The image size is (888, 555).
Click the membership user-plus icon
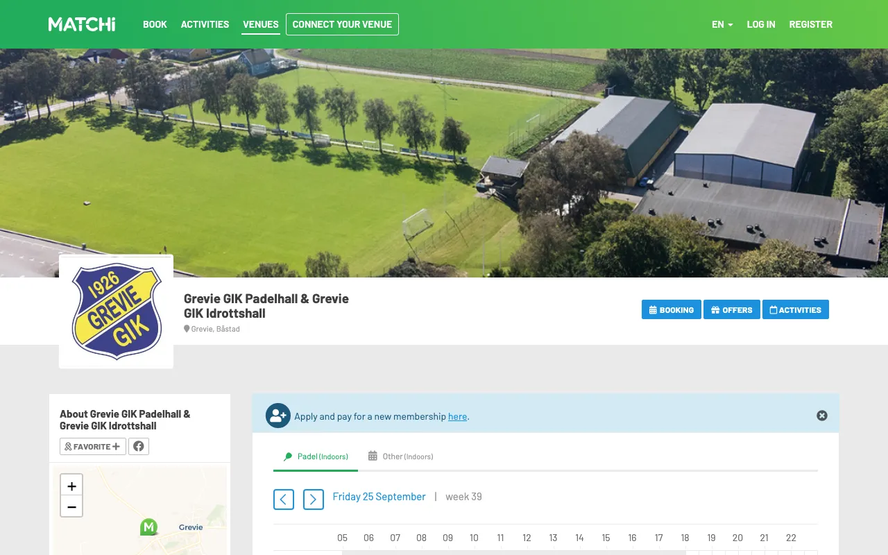point(278,416)
